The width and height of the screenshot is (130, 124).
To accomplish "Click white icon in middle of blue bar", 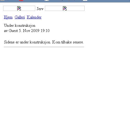I will click(47, 0).
